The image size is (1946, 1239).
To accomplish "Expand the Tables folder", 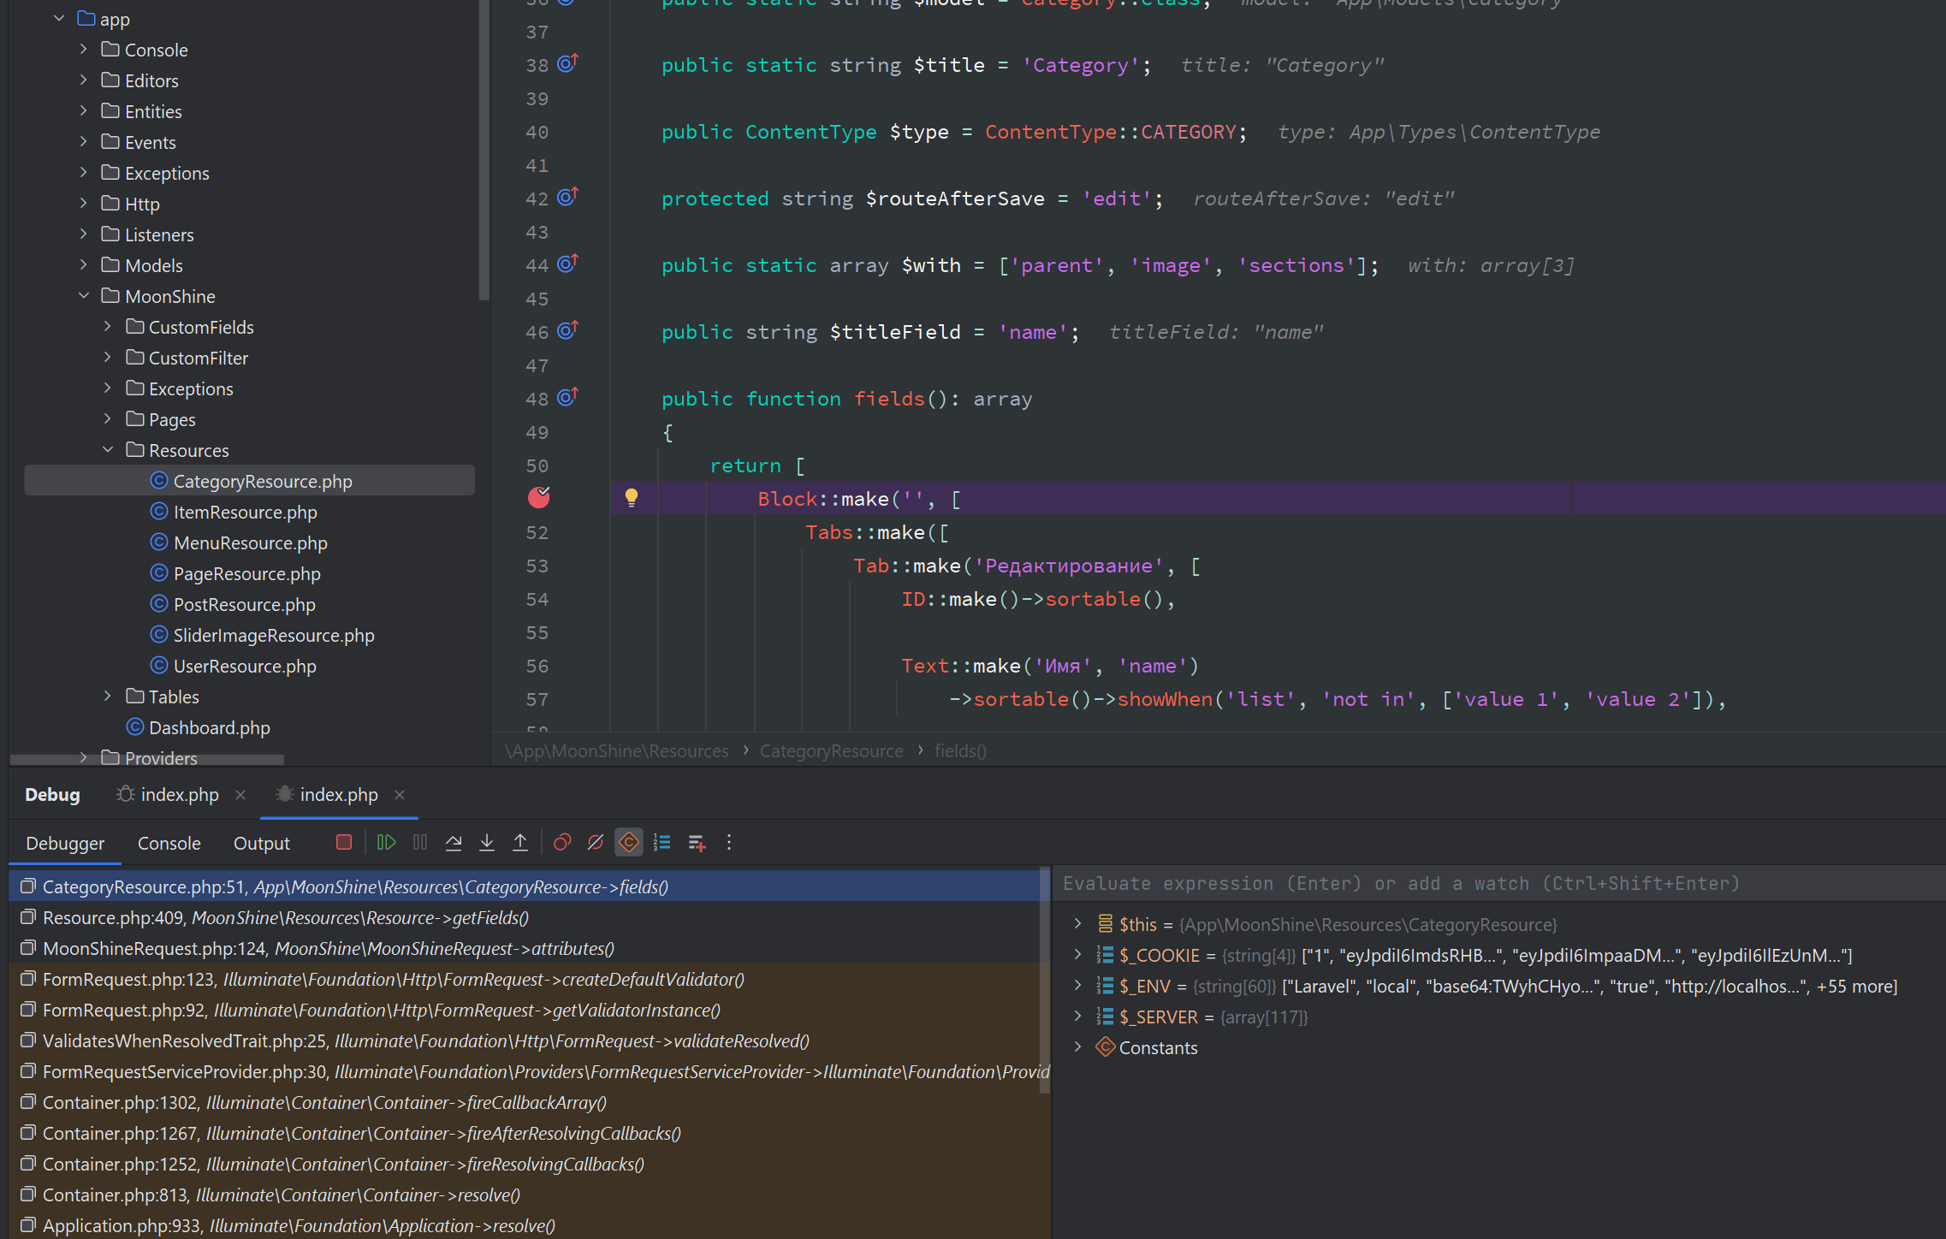I will (x=107, y=696).
